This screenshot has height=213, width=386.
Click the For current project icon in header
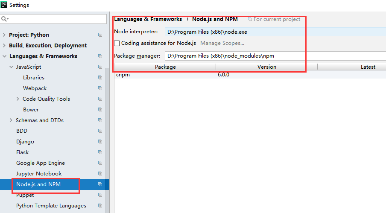250,19
